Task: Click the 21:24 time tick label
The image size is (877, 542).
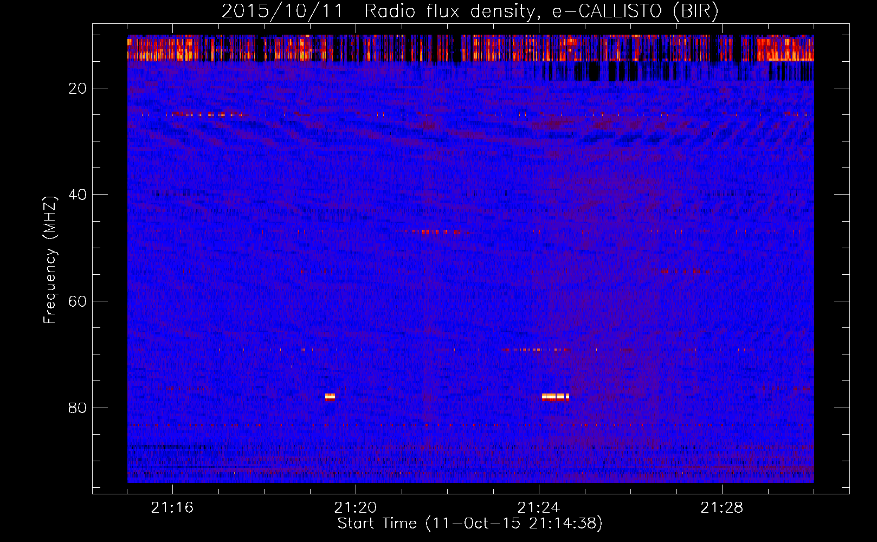Action: pos(539,507)
